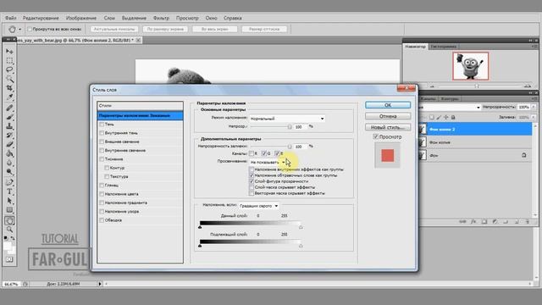This screenshot has width=542, height=305.
Task: Select the Blur tool
Action: click(9, 163)
